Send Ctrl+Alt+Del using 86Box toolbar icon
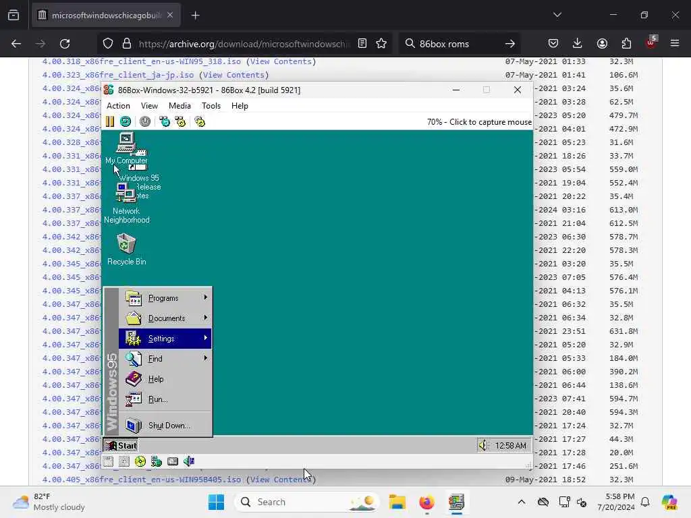Viewport: 691px width, 518px height. [165, 121]
